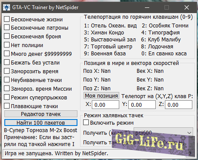The height and width of the screenshot is (160, 198).
Task: Click the Поз Y: Nan value
Action: click(x=97, y=80)
